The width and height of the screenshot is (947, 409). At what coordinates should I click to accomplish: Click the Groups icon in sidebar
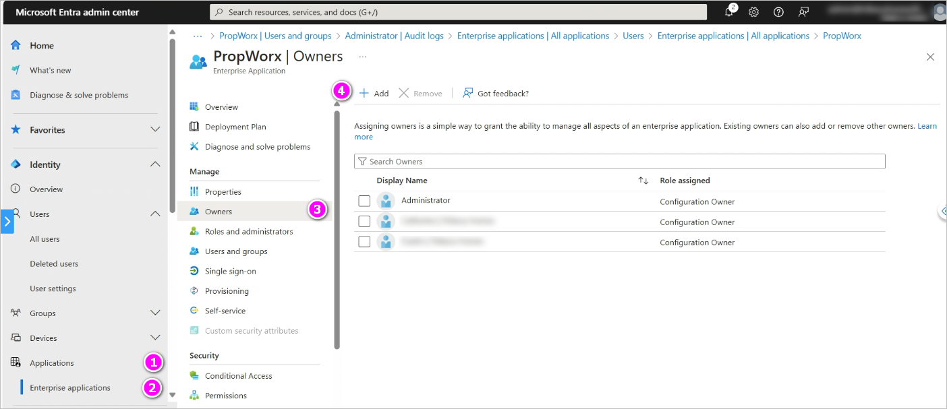16,313
